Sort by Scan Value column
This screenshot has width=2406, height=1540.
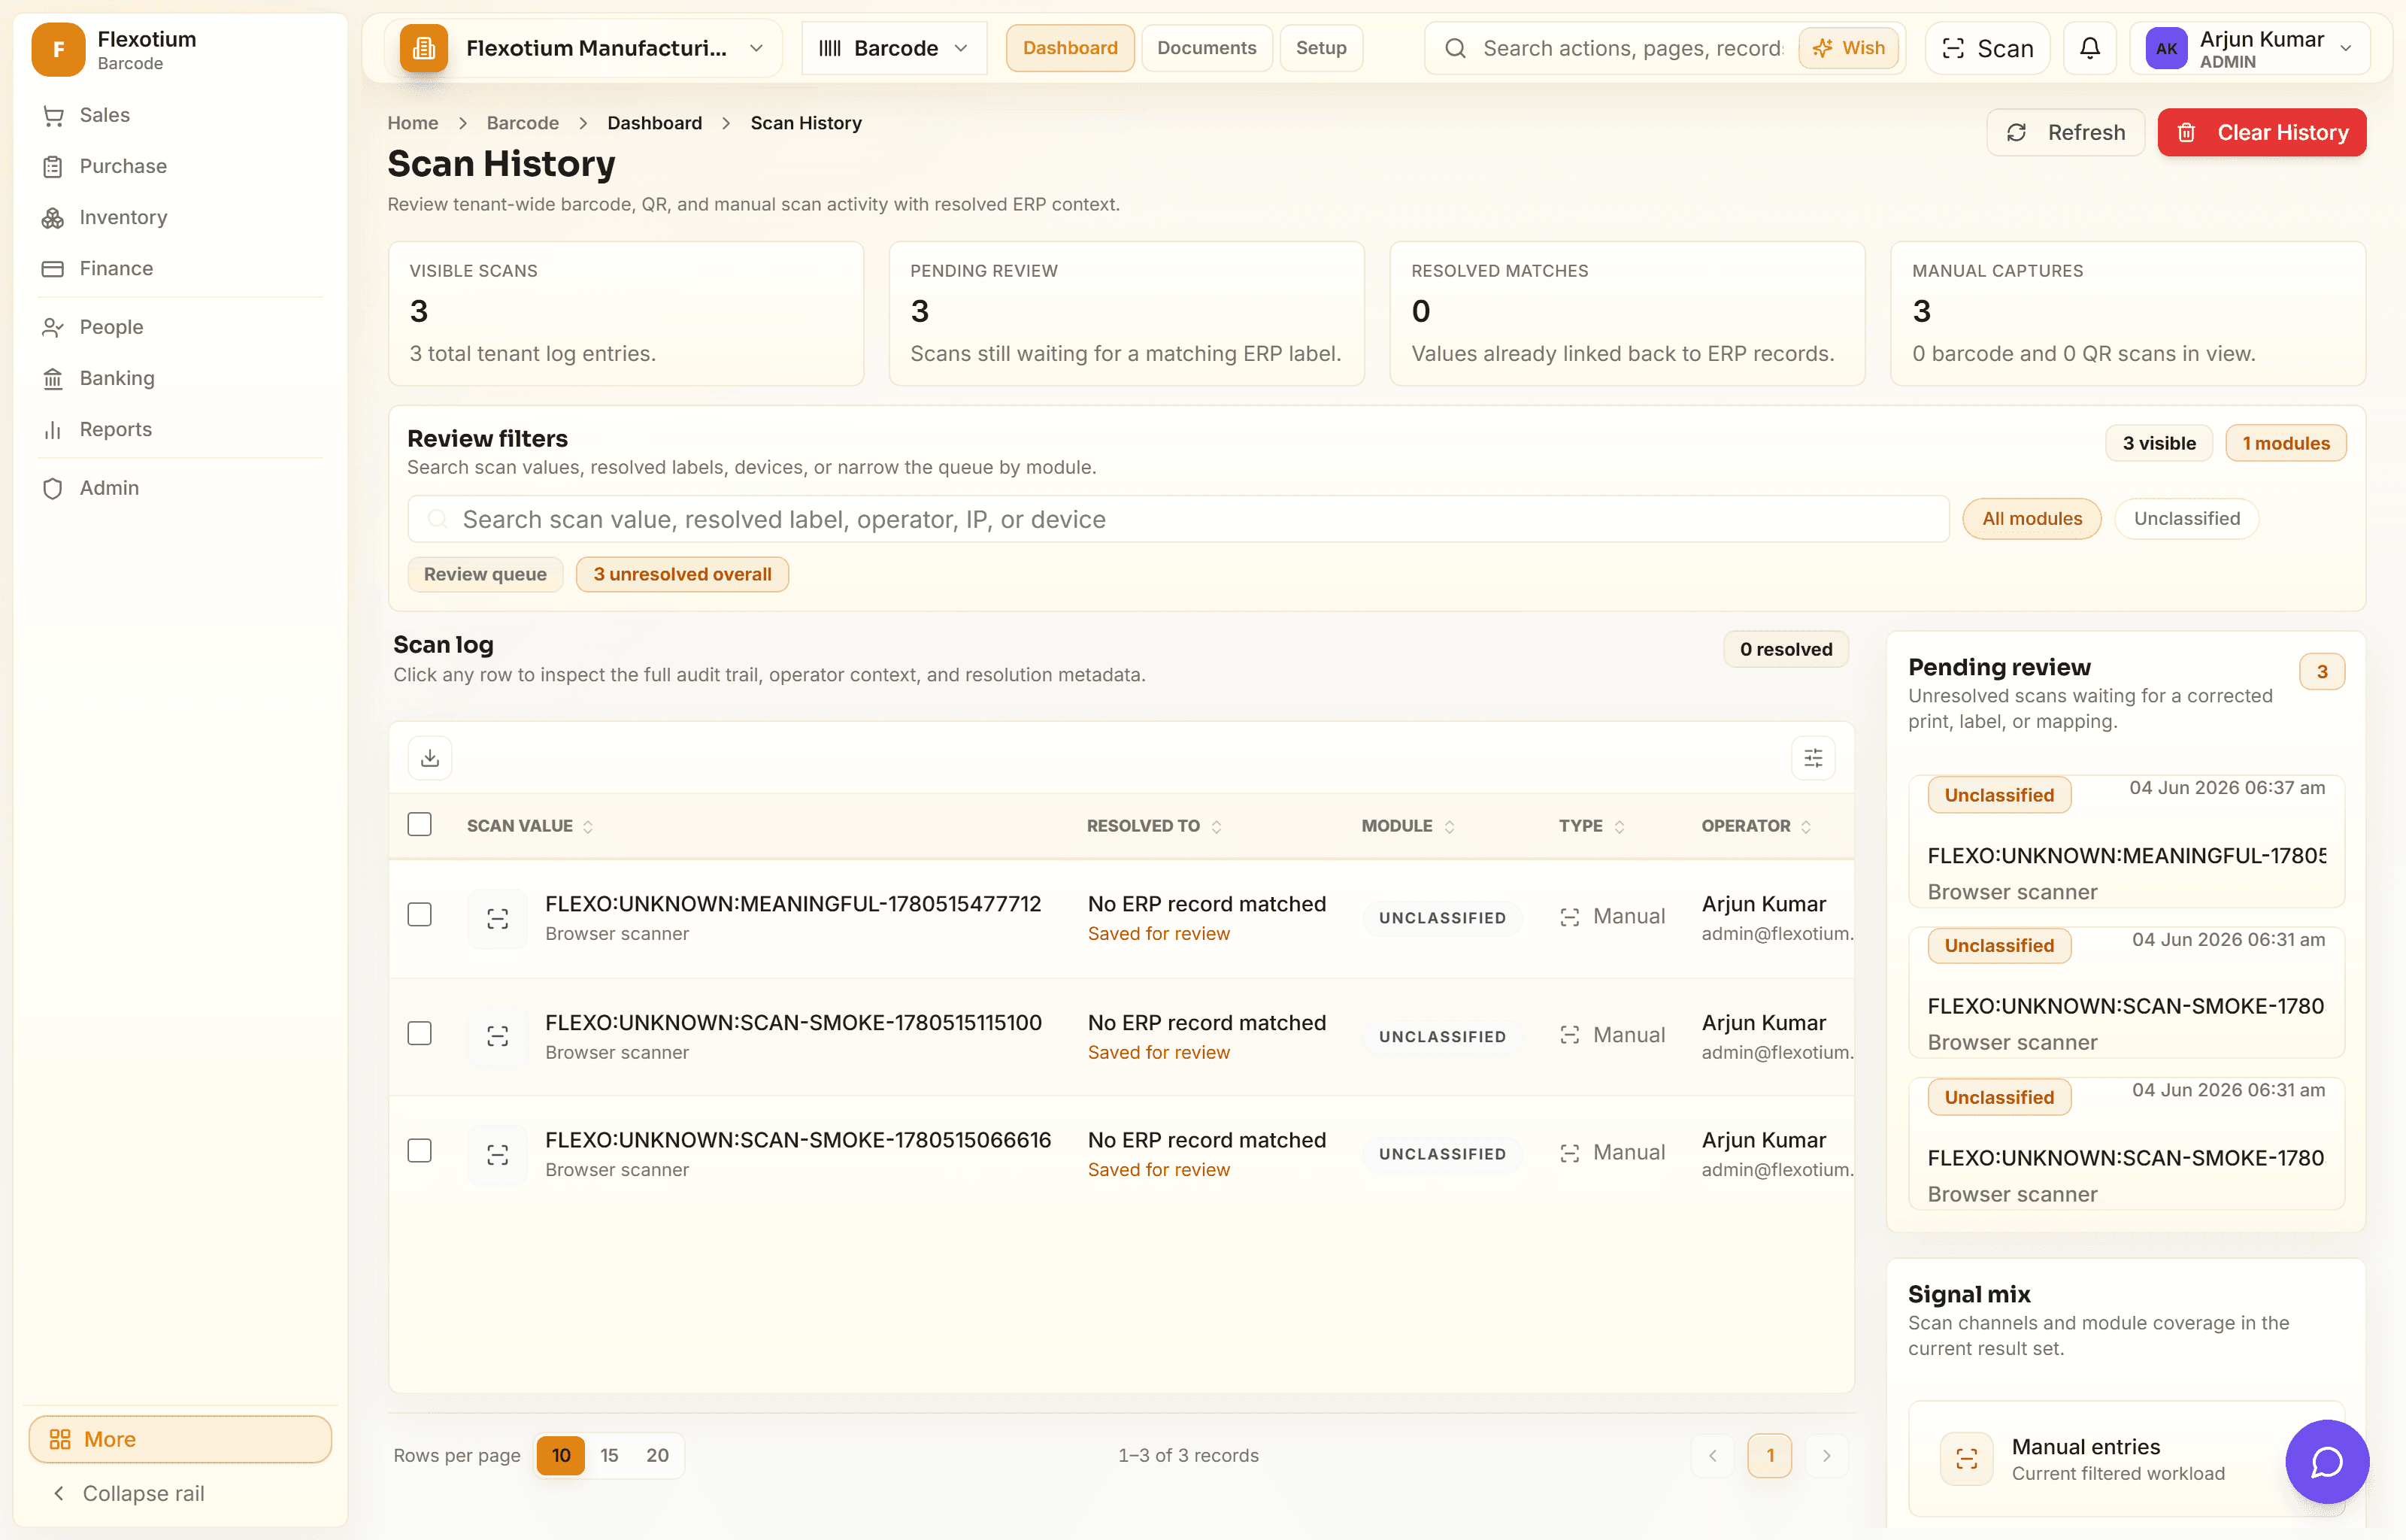[x=530, y=826]
